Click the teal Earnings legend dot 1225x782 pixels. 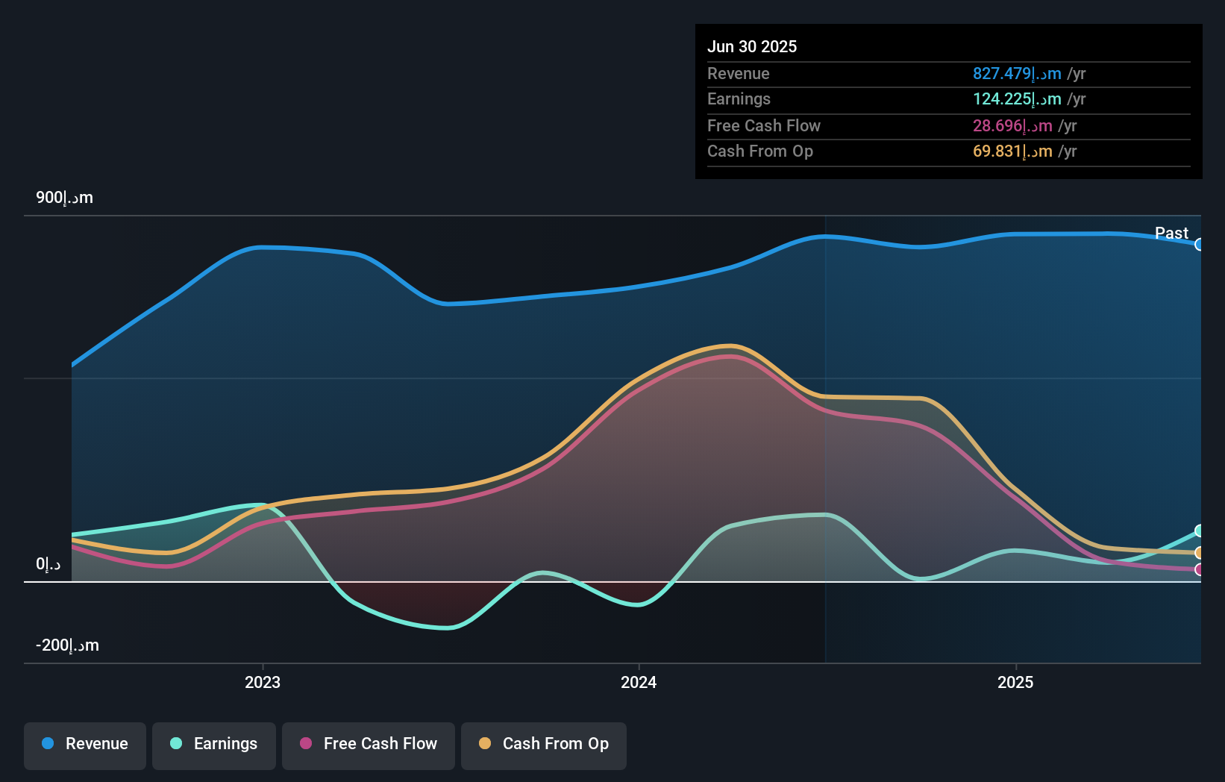point(176,743)
